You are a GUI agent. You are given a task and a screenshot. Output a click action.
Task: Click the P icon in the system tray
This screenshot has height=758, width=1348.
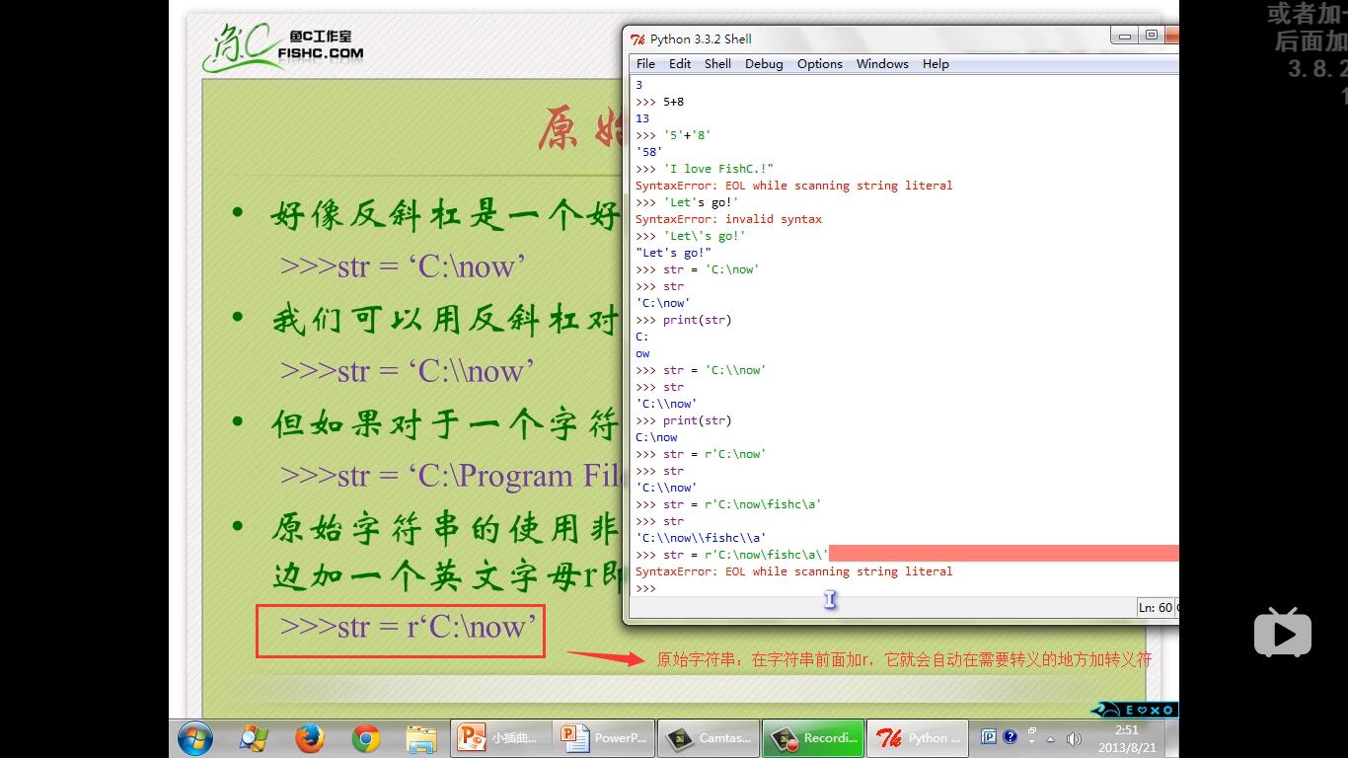(x=989, y=736)
